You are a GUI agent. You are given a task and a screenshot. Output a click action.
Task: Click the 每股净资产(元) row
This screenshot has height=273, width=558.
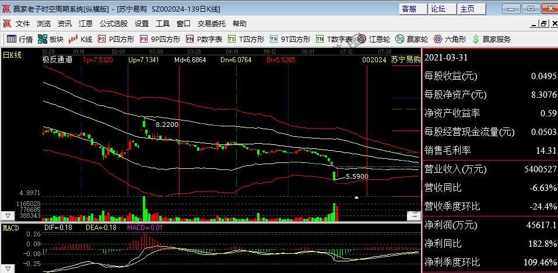click(x=490, y=94)
